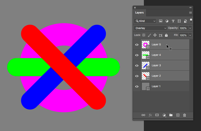Image resolution: width=201 pixels, height=131 pixels.
Task: Select Layer 4 thumbnail
Action: point(145,55)
